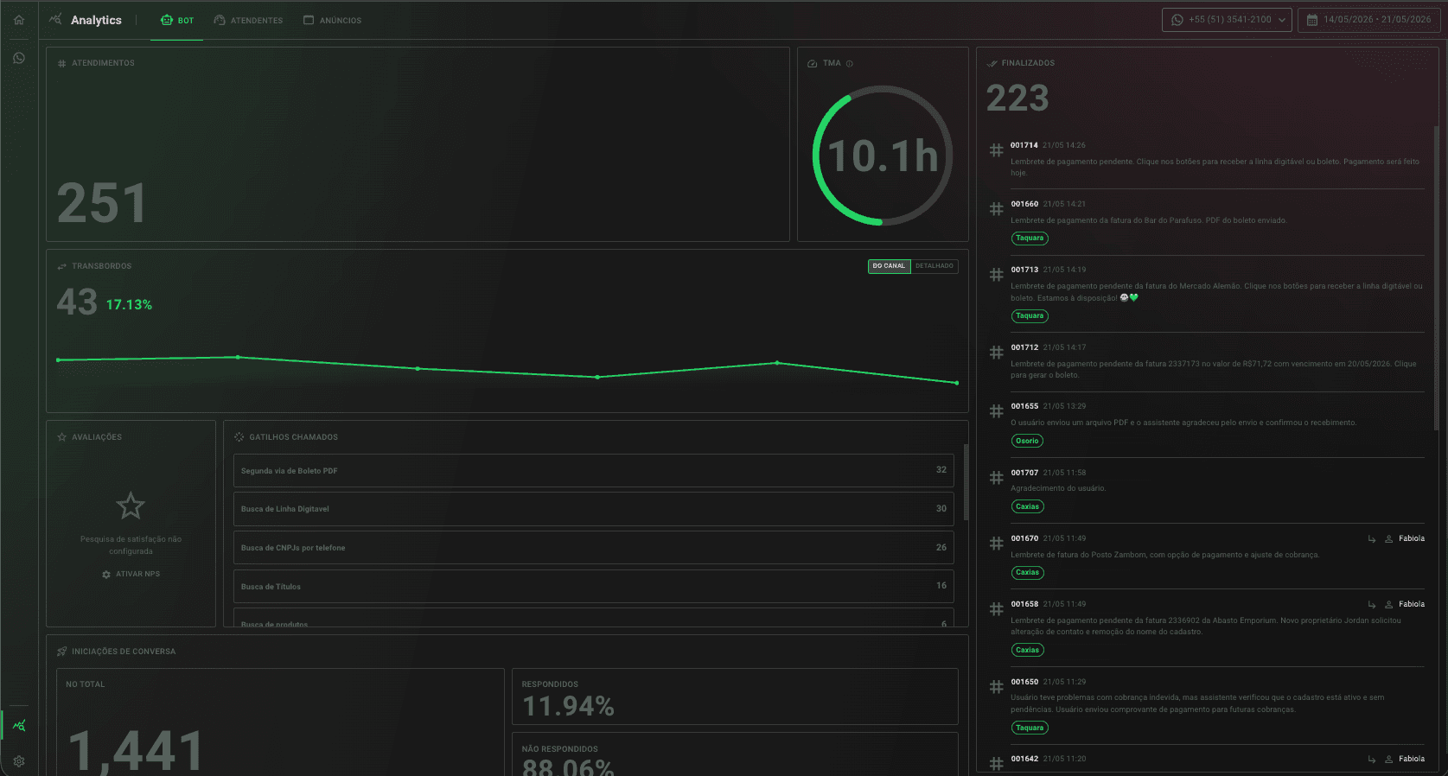Screen dimensions: 1448x776
Task: Click Fabiola agent name on ticket 001658
Action: 1412,604
